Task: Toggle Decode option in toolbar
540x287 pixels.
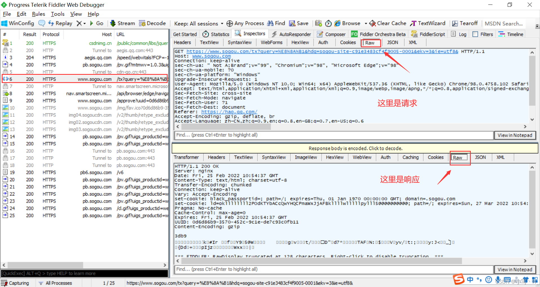Action: coord(152,23)
